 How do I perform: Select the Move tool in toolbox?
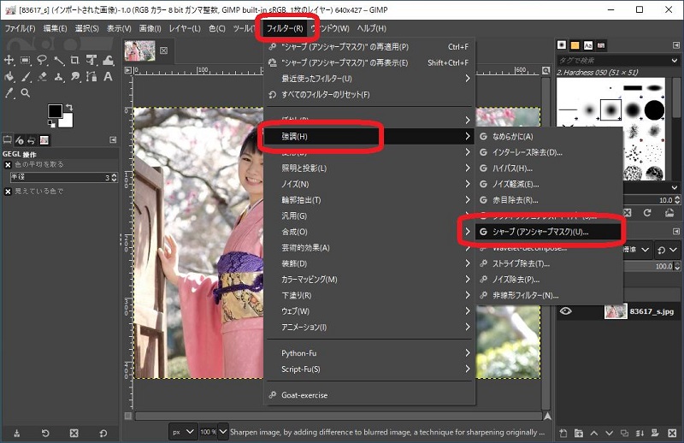pos(9,60)
